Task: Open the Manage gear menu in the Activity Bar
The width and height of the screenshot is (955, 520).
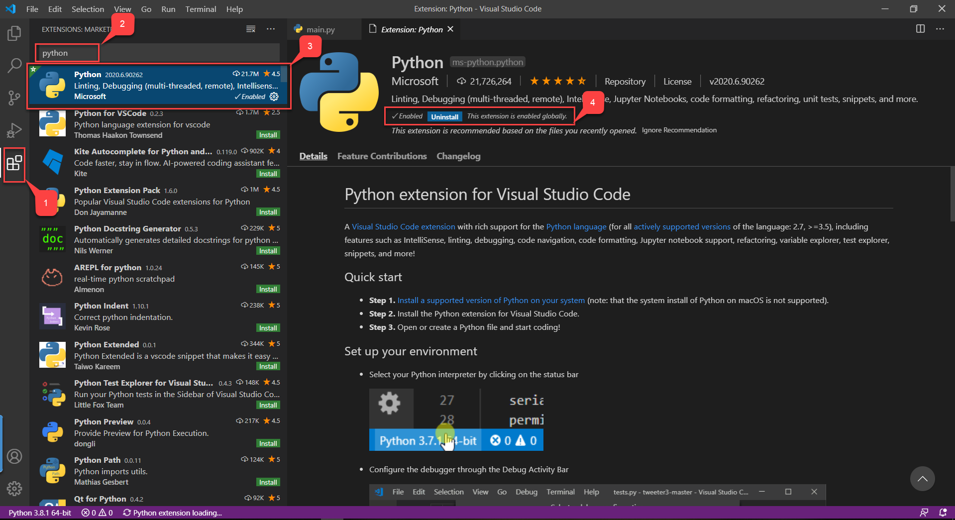Action: click(x=14, y=489)
